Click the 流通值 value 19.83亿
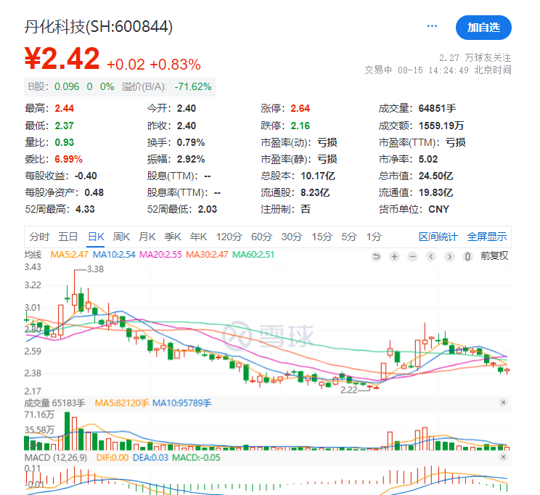 (435, 192)
